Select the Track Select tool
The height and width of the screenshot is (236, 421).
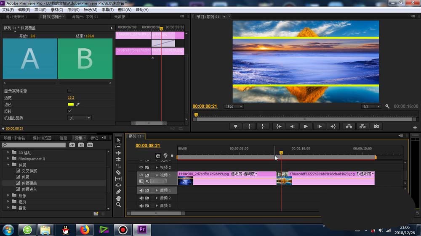pos(118,147)
